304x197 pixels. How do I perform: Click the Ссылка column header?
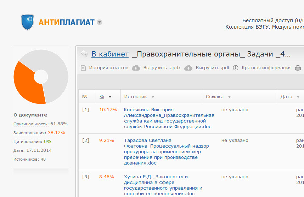[215, 97]
